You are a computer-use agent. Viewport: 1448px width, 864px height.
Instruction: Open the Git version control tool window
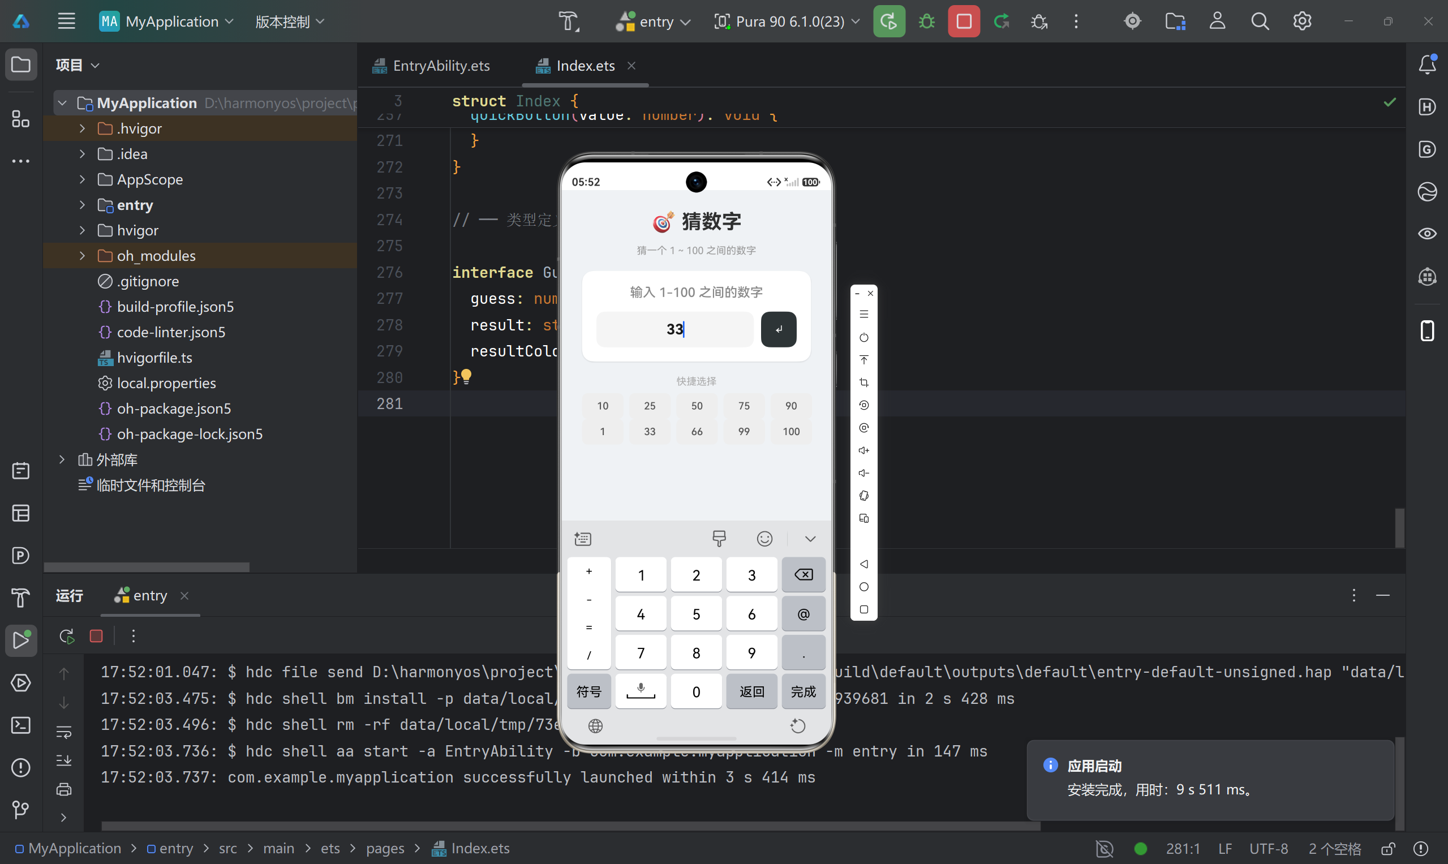point(21,810)
